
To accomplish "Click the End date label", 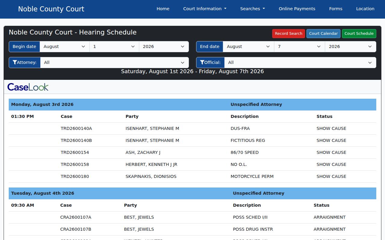I will coord(210,46).
